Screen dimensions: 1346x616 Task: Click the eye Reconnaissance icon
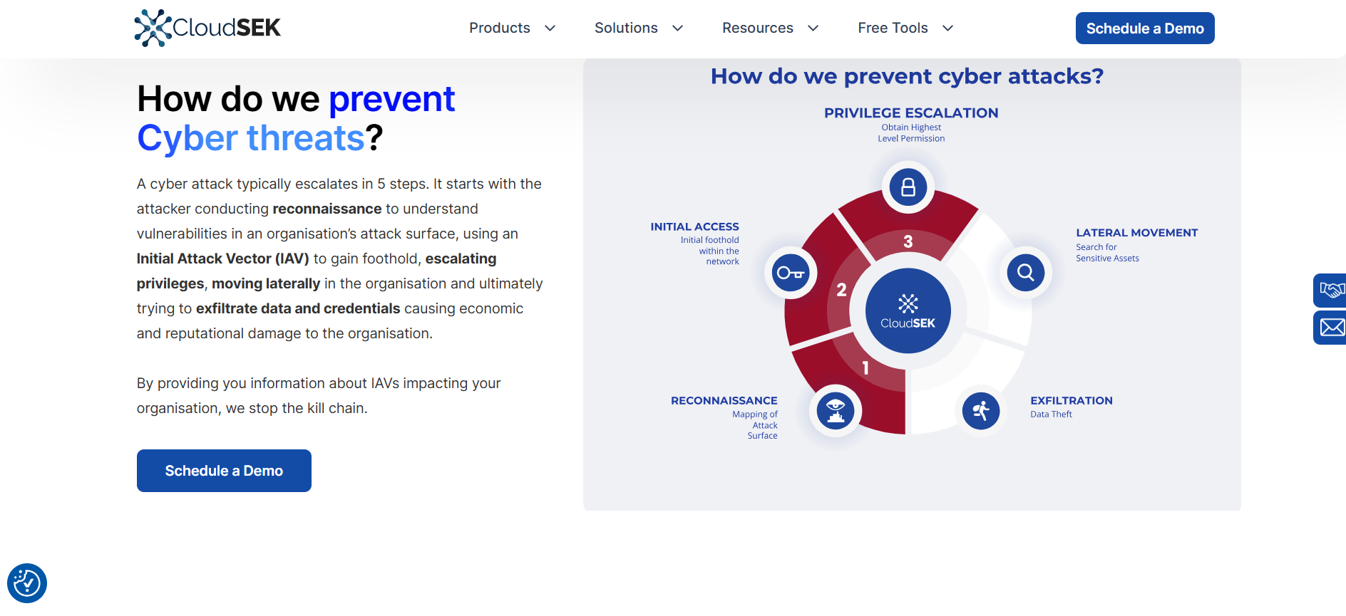(x=836, y=410)
